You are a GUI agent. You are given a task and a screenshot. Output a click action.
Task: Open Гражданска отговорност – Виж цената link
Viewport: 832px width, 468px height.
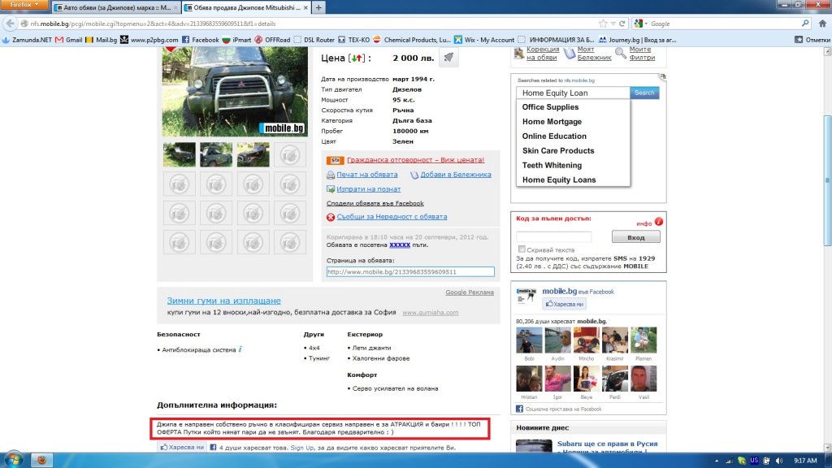[x=415, y=160]
